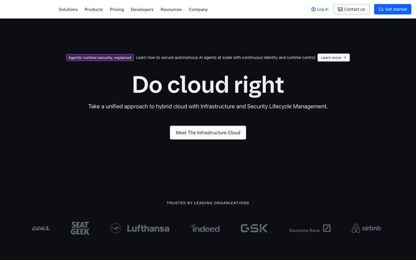416x260 pixels.
Task: Click the Airbnb logo
Action: click(366, 228)
